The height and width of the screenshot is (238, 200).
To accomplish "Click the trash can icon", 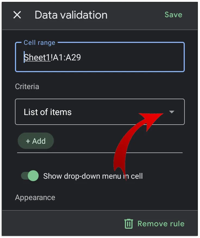I will coord(128,224).
